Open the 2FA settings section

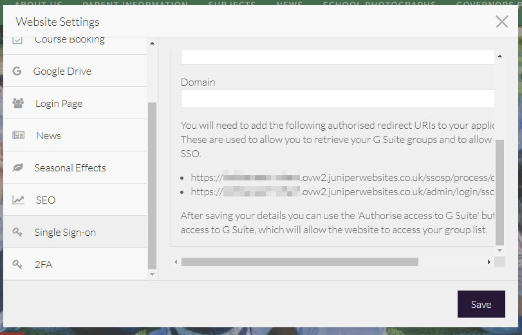click(44, 264)
